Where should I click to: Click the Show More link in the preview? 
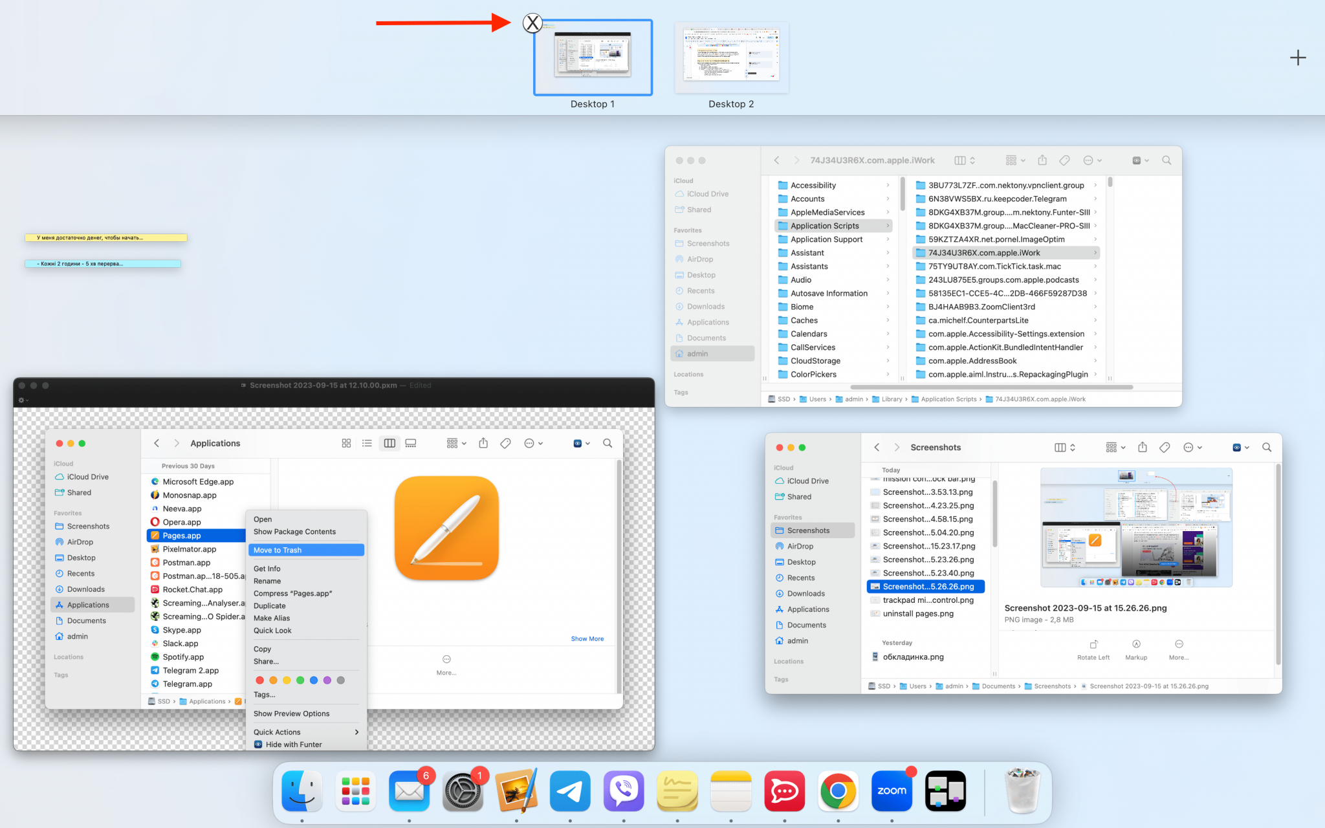point(587,638)
